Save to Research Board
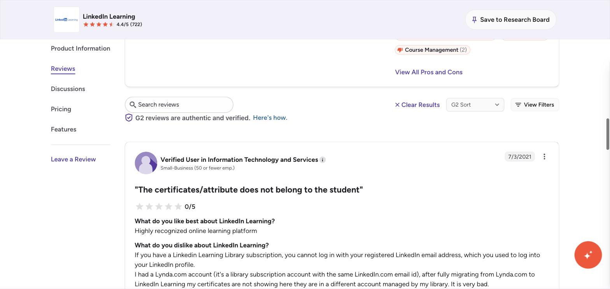The height and width of the screenshot is (289, 610). point(511,19)
